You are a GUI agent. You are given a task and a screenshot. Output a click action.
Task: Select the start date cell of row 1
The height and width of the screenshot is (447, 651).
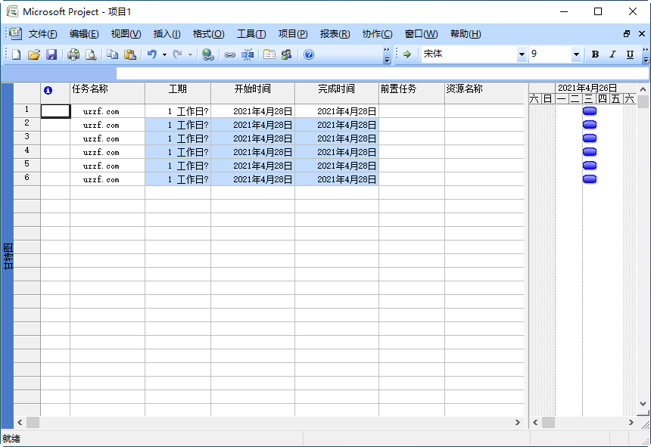tap(253, 111)
